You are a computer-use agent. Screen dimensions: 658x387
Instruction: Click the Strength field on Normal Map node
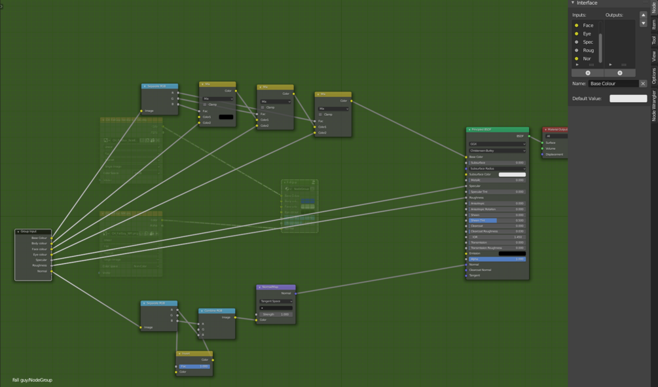click(276, 314)
